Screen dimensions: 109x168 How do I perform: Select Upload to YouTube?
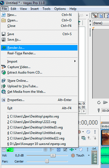(39, 86)
